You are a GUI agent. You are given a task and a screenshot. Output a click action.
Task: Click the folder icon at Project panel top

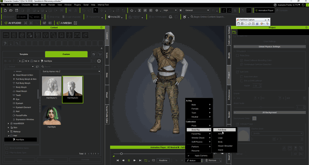234,32
